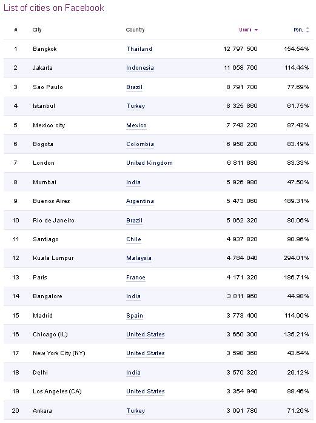Click the France country link
Screen dimensions: 316x423
[x=136, y=278]
